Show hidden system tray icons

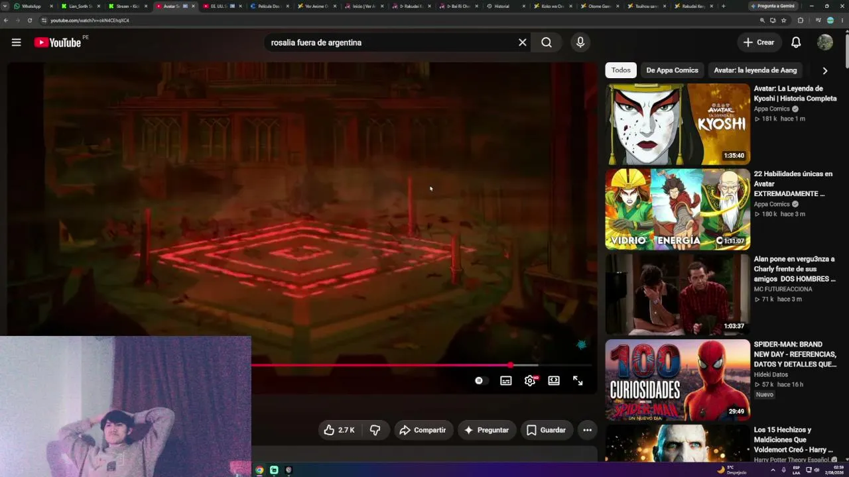coord(773,470)
